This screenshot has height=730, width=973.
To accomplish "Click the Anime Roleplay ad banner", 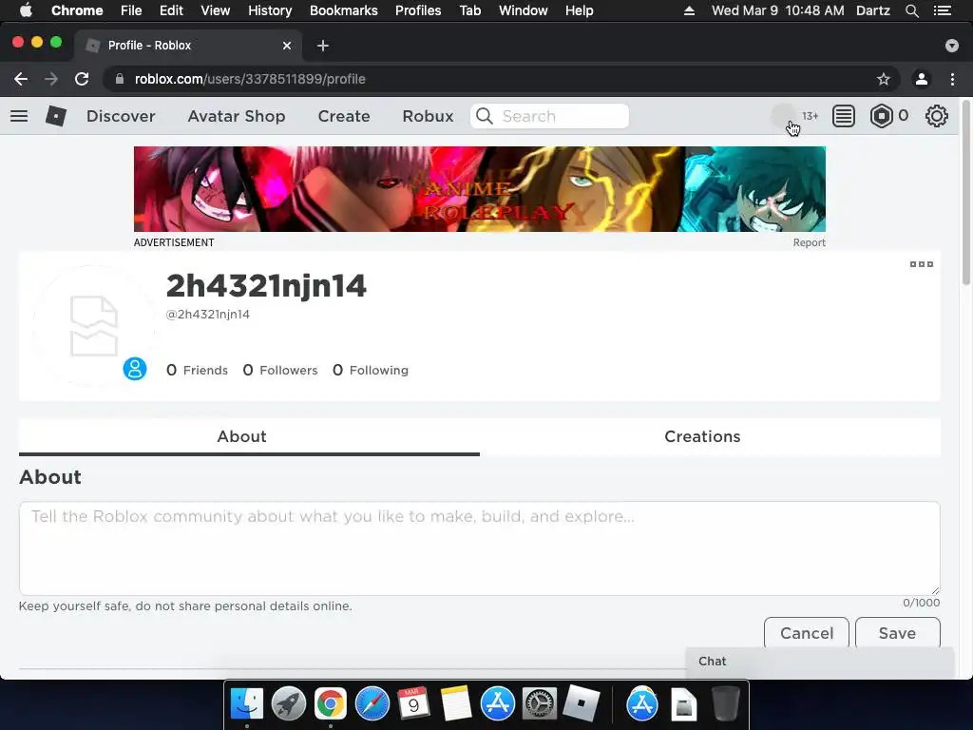I will tap(480, 189).
